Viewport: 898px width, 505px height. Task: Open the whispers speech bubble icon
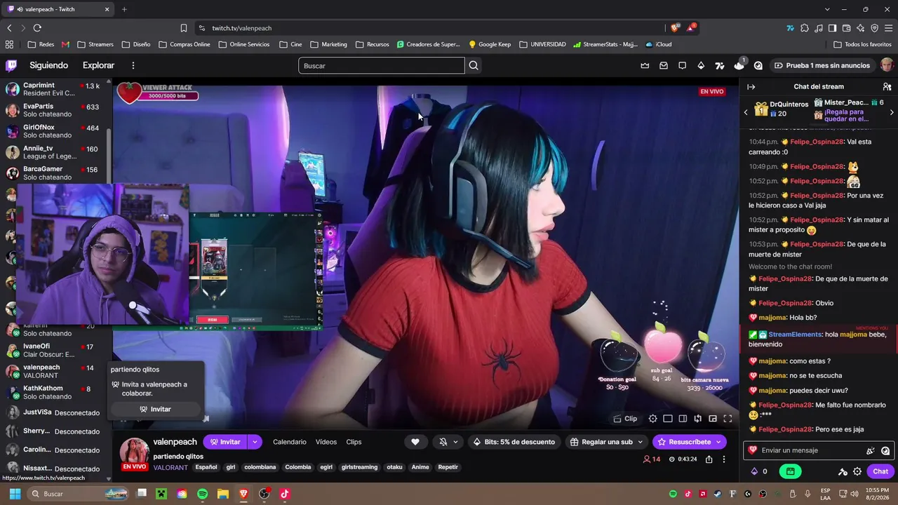682,65
